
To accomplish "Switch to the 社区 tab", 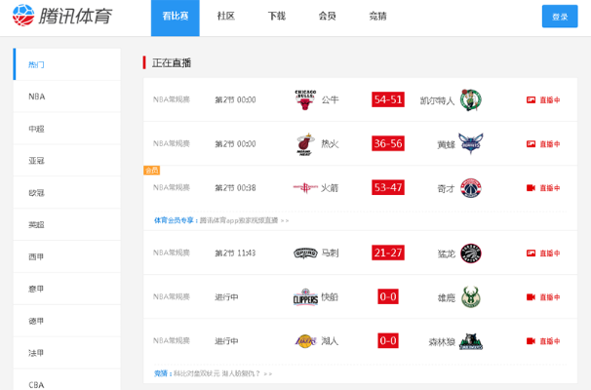I will tap(226, 17).
